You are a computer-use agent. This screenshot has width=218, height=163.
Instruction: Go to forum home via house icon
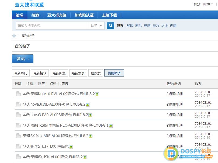click(14, 36)
